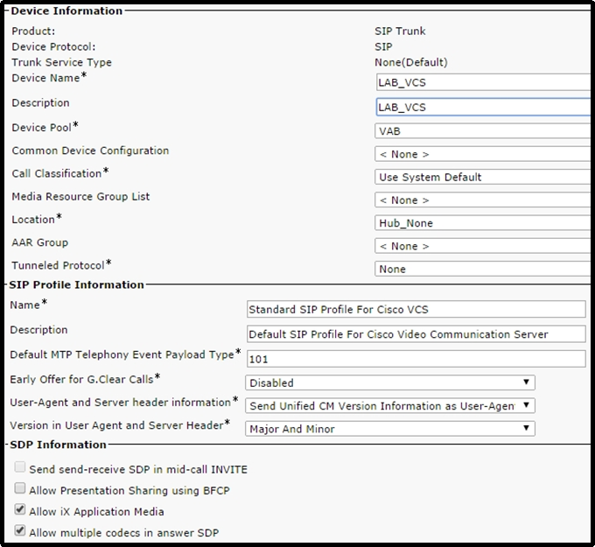
Task: Open the Early Offer for G.Clear Calls dropdown
Action: [x=389, y=382]
